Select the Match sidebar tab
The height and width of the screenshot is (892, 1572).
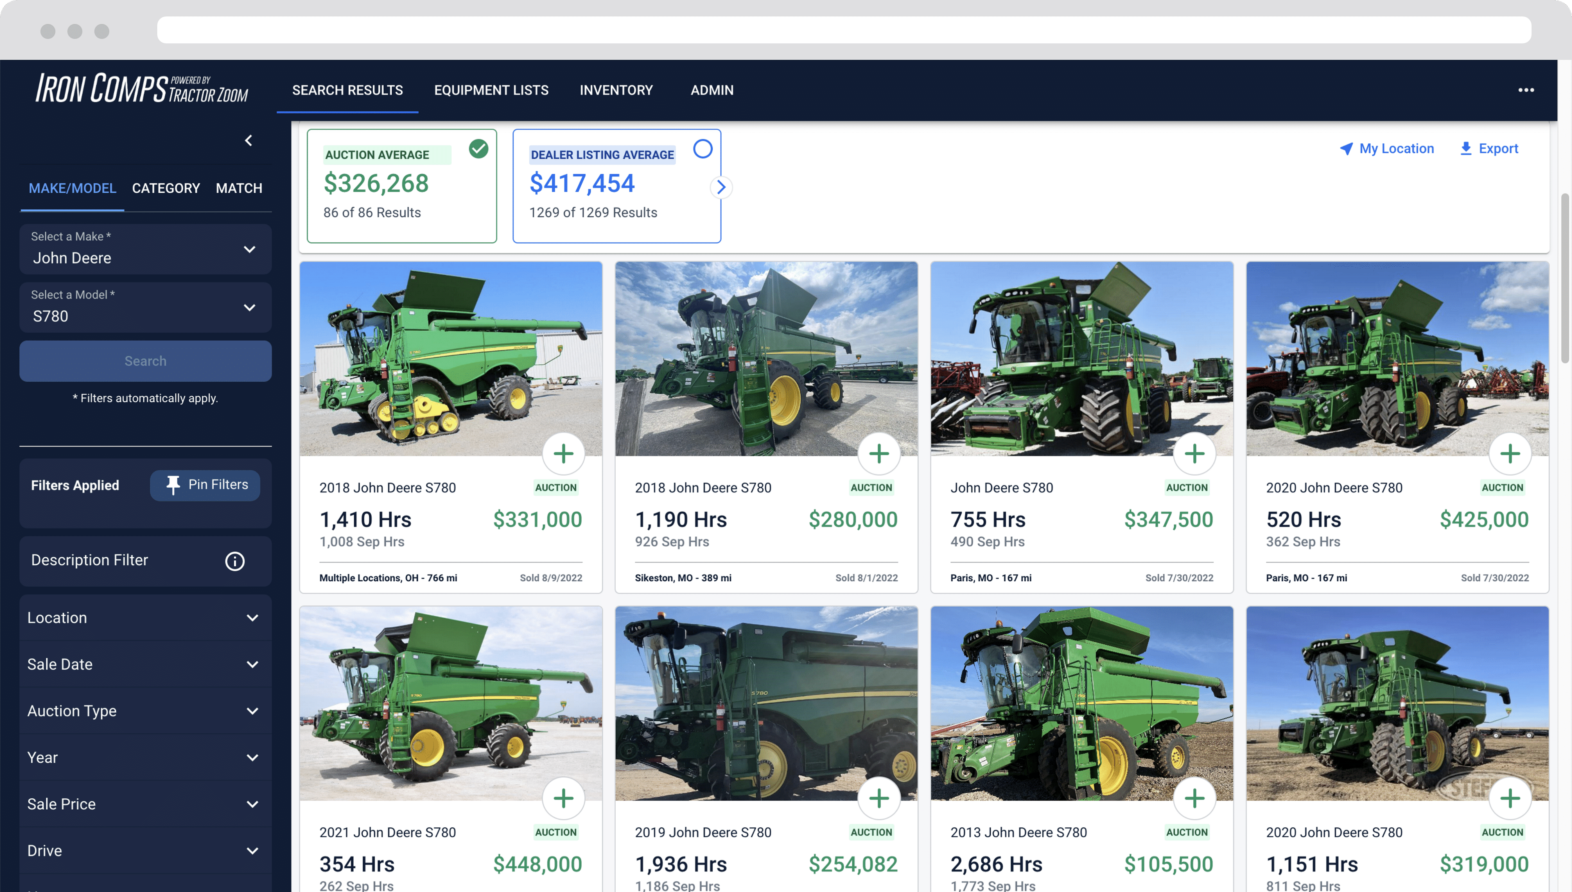coord(239,188)
